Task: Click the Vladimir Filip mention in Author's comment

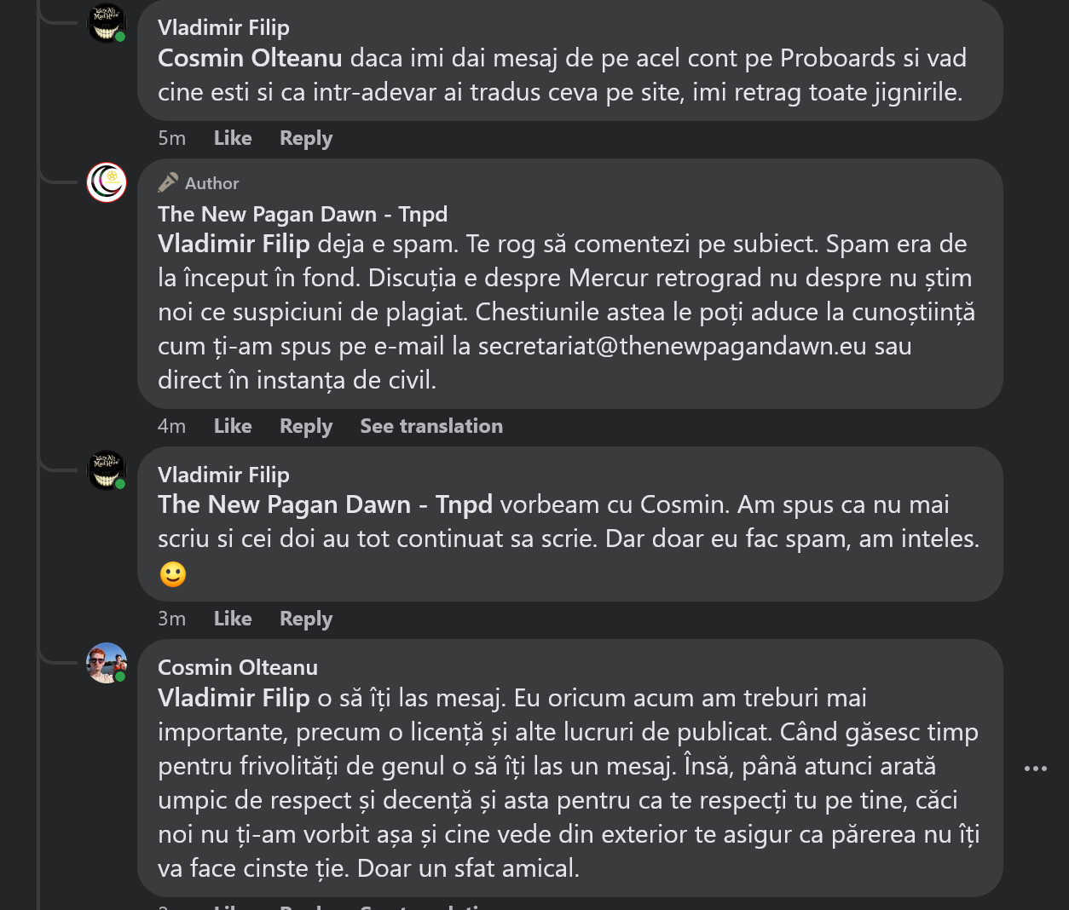Action: pos(234,245)
